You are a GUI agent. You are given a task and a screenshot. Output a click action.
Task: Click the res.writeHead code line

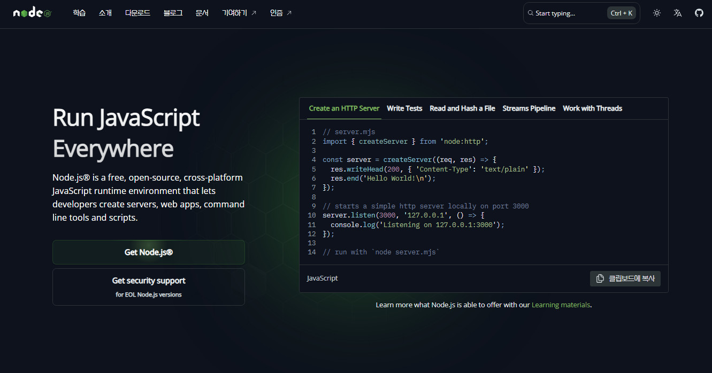pyautogui.click(x=438, y=169)
